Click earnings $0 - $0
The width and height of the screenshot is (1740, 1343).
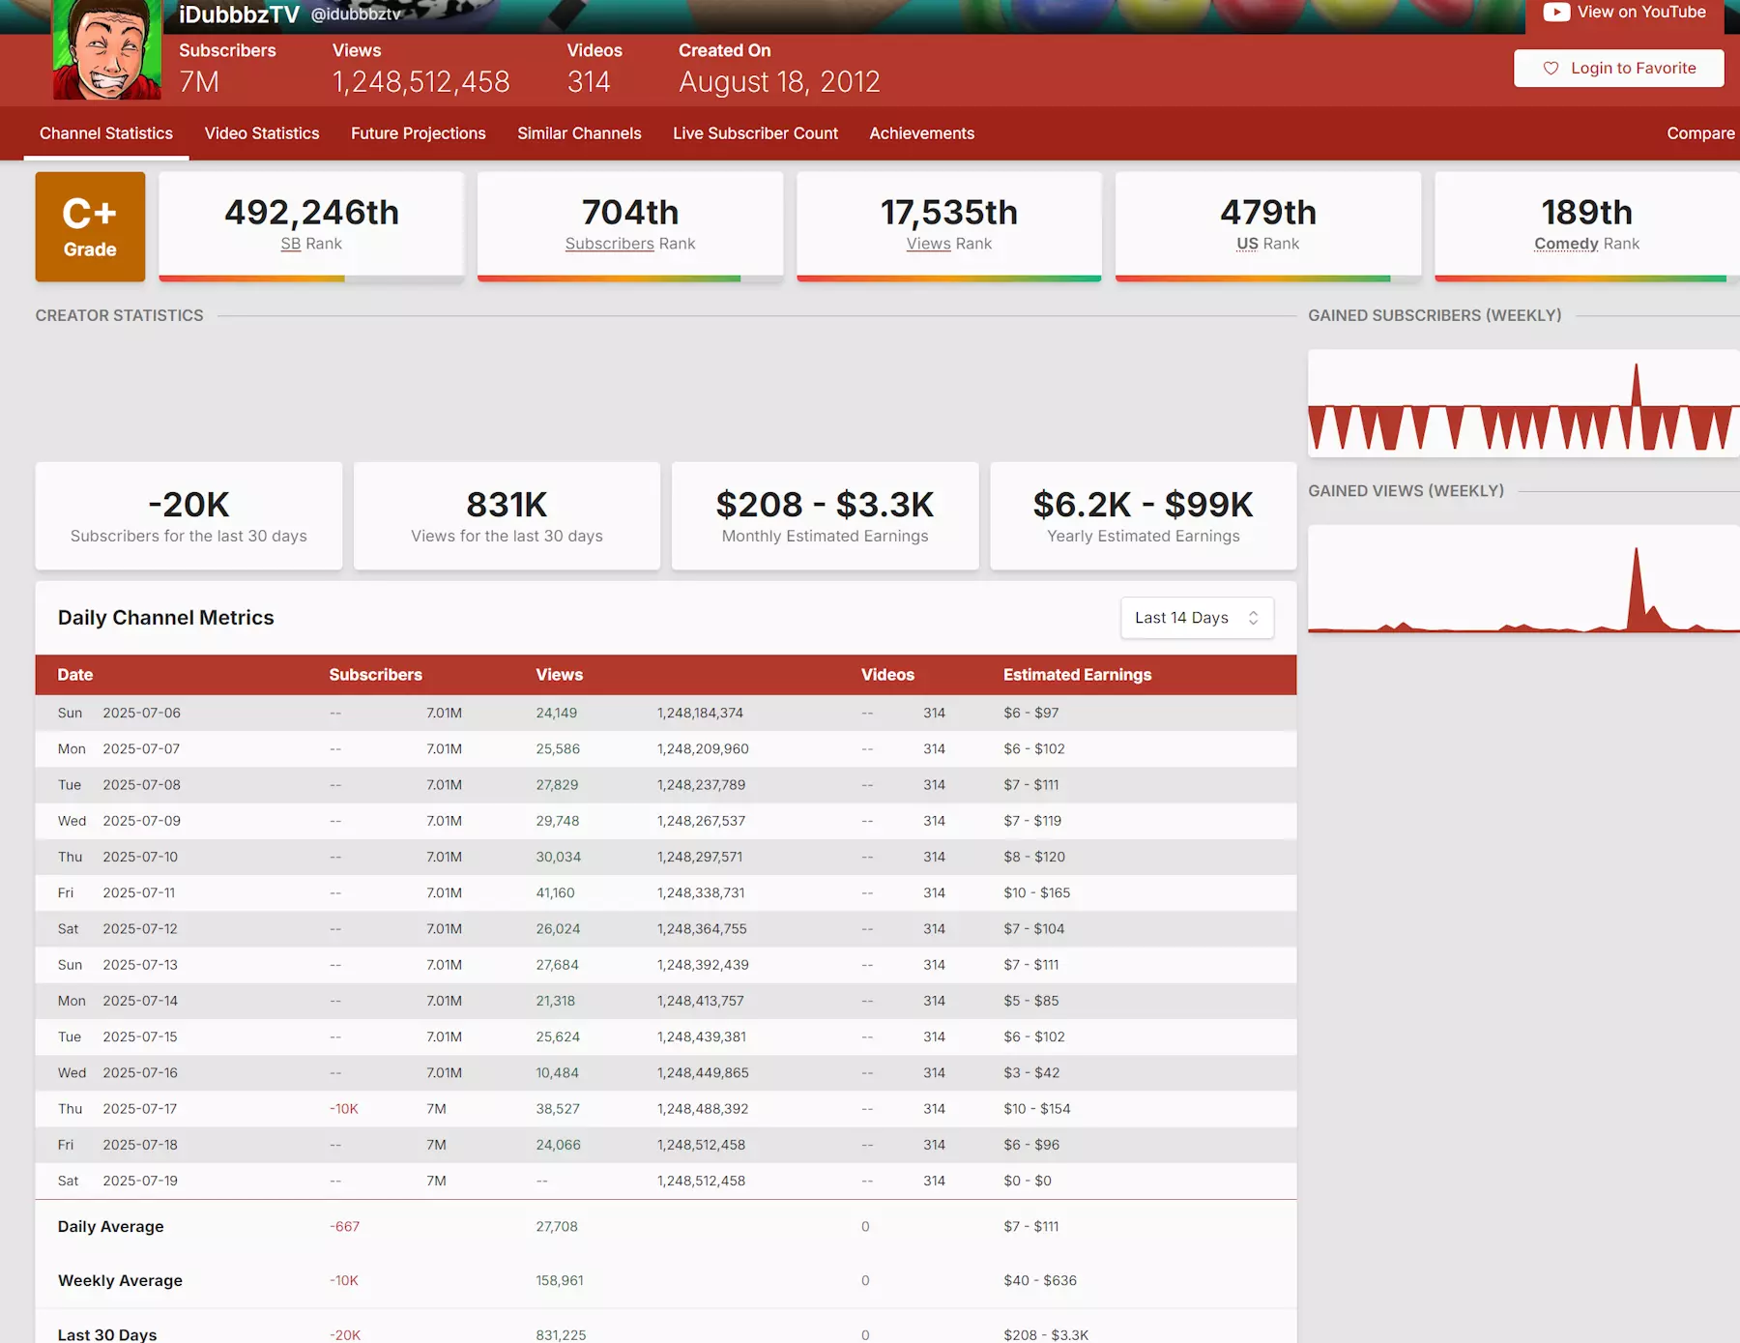point(1027,1181)
